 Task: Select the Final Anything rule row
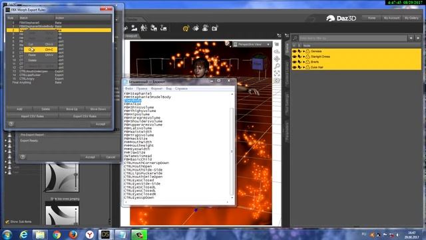point(59,83)
